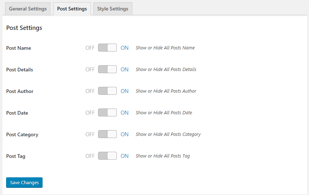
Task: Click the OFF label for Post Date
Action: click(x=90, y=113)
